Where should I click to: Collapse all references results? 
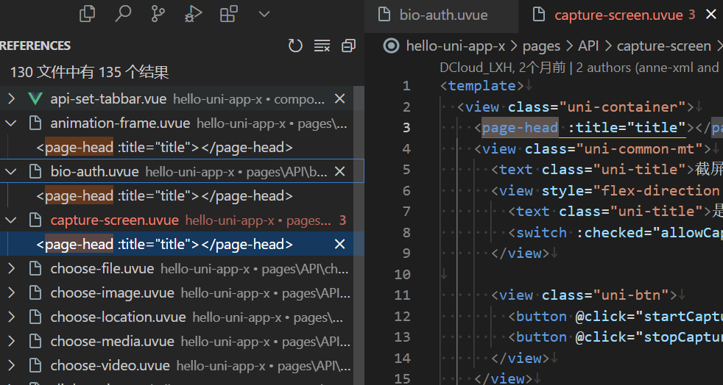click(348, 46)
